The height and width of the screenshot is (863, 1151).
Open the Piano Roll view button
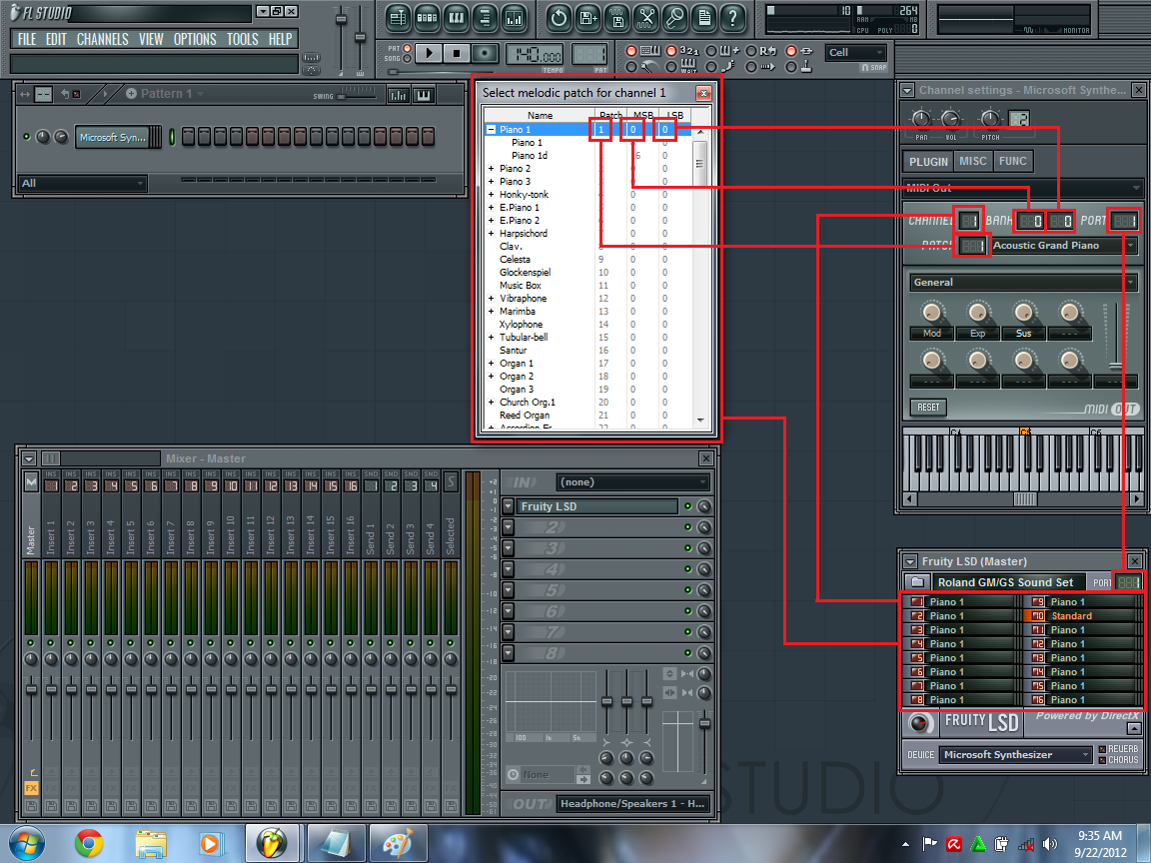(456, 18)
